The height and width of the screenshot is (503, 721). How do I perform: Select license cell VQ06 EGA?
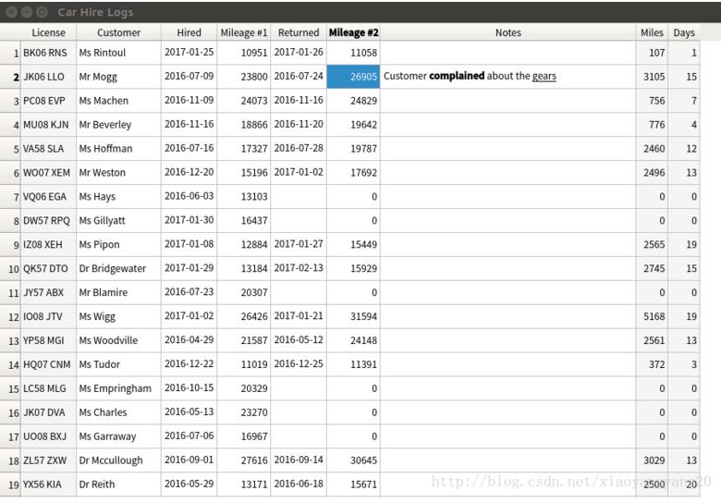tap(48, 196)
